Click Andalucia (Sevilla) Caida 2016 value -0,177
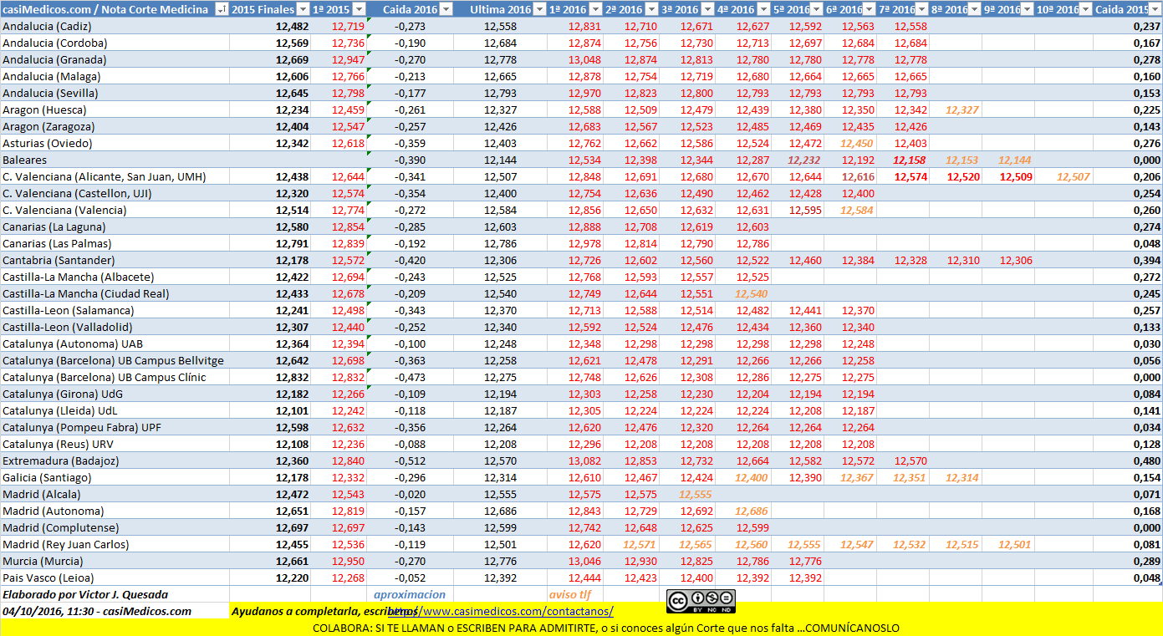Viewport: 1163px width, 636px height. [x=410, y=93]
